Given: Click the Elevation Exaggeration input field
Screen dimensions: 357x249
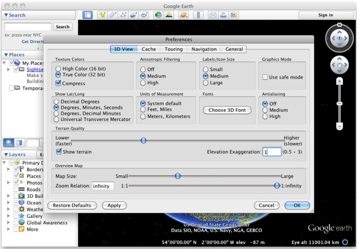Looking at the screenshot, I should [x=272, y=152].
